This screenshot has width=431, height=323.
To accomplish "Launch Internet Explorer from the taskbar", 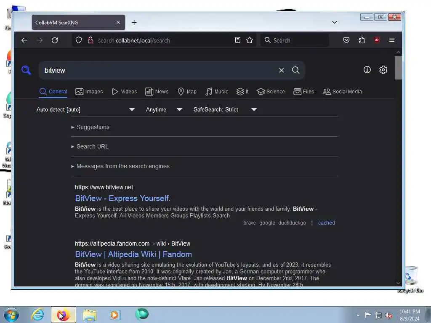I will tap(37, 315).
